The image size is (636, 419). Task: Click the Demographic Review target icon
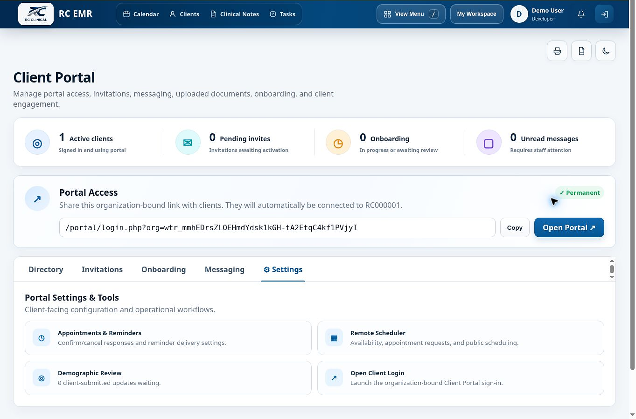pyautogui.click(x=42, y=378)
